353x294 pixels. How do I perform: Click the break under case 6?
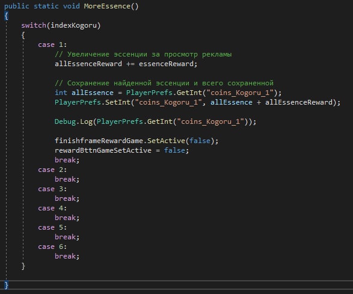coord(67,256)
